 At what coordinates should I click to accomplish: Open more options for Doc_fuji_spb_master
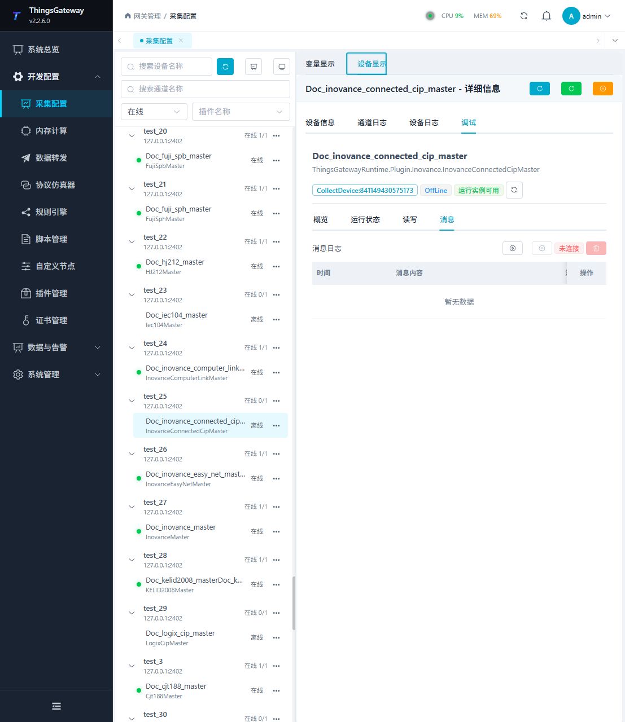point(276,161)
